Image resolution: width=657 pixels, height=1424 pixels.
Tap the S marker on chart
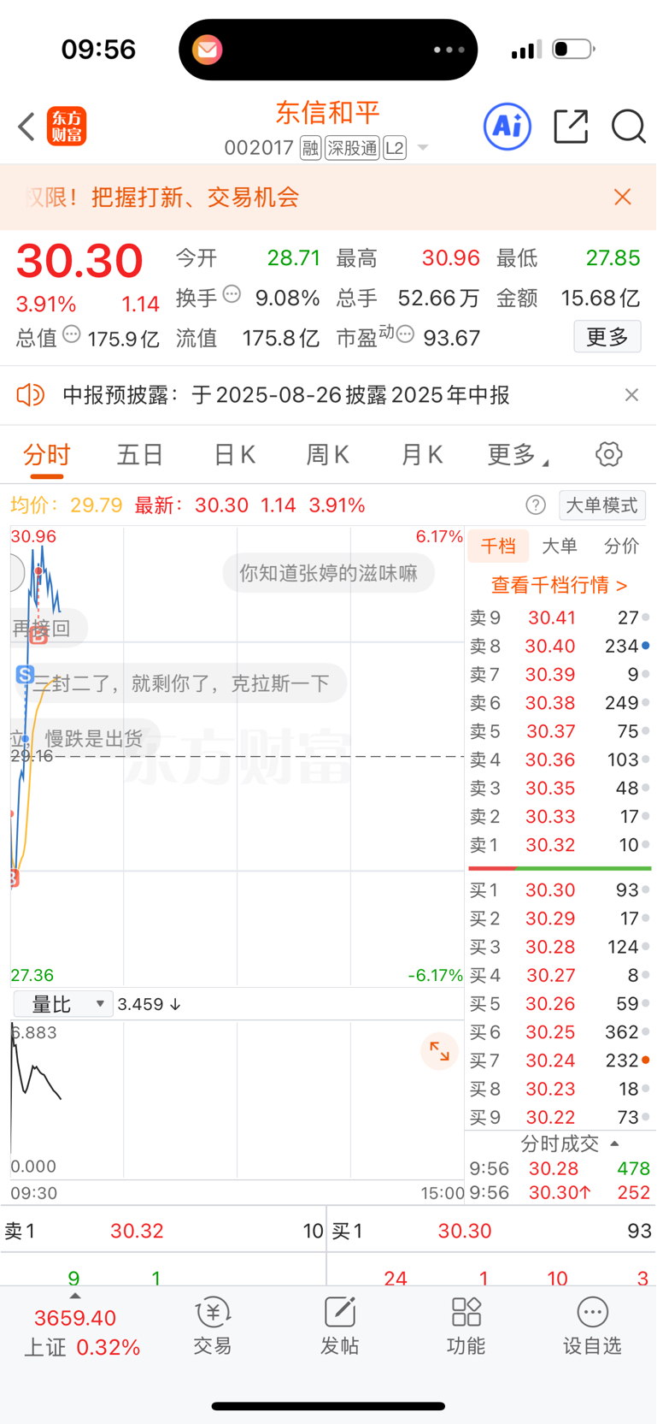[25, 675]
